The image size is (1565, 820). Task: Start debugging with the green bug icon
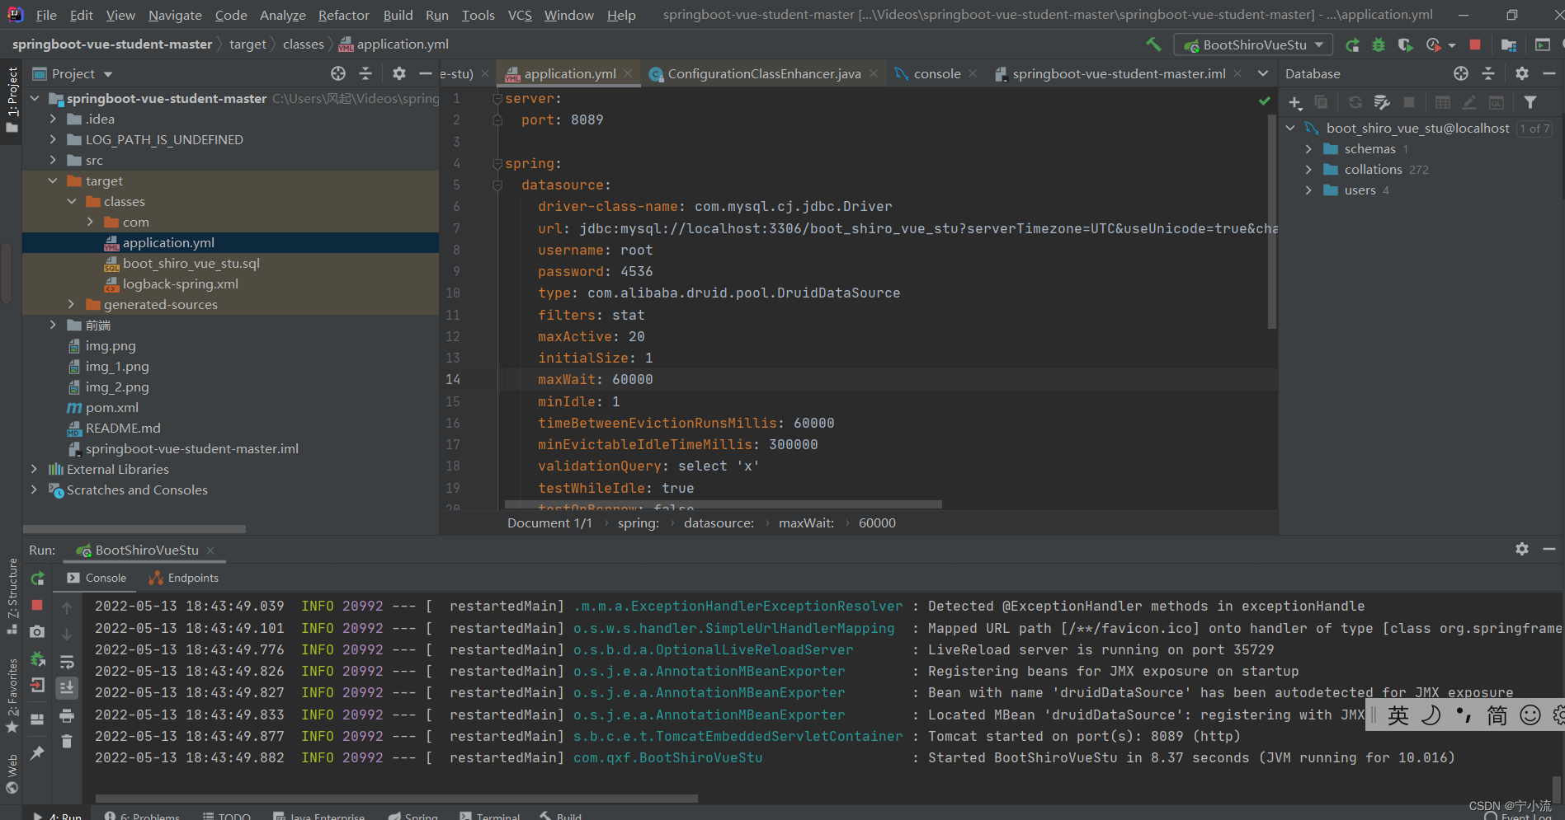coord(1379,45)
